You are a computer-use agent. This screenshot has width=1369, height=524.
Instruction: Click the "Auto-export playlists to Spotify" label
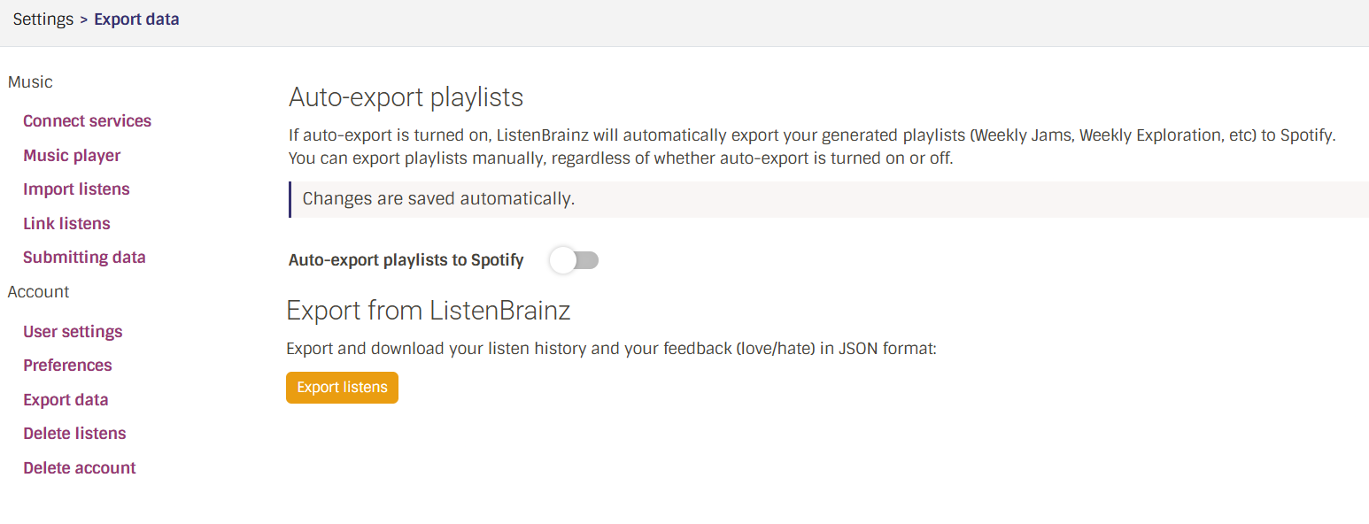point(406,260)
